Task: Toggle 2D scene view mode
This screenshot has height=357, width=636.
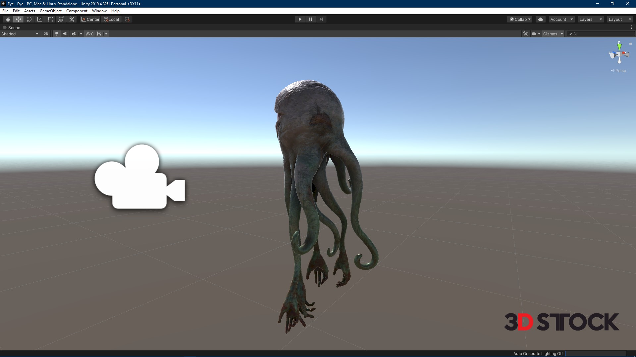Action: tap(46, 34)
